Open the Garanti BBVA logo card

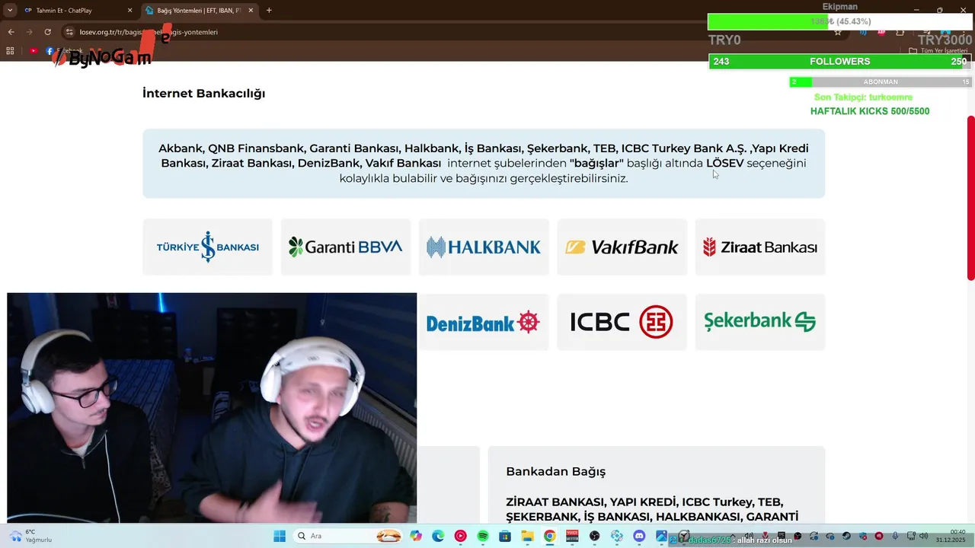[346, 247]
